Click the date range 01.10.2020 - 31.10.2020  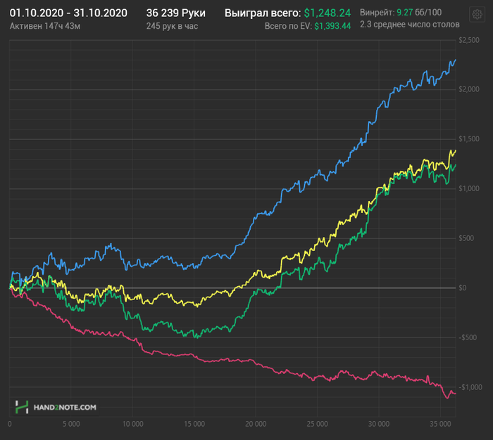(68, 13)
